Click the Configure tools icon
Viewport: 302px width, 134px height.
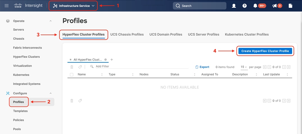(x=8, y=93)
